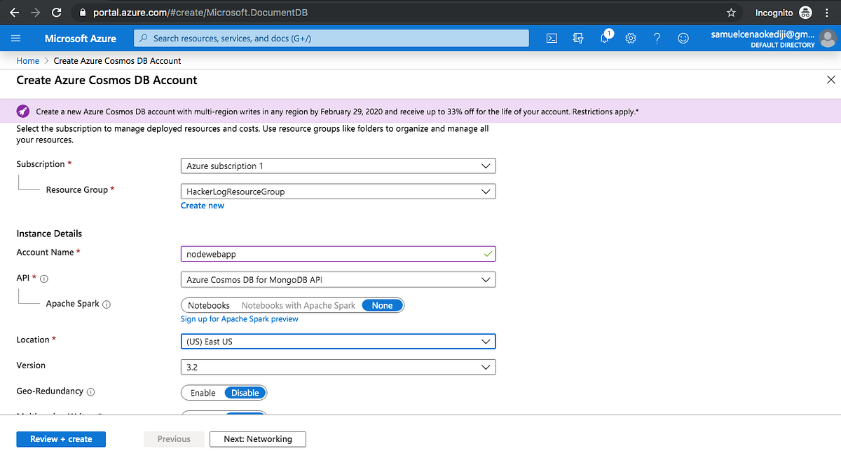
Task: Proceed with Next: Networking
Action: coord(257,438)
